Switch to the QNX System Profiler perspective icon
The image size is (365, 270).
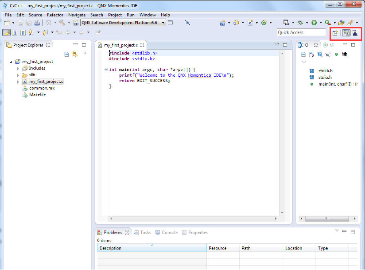[x=354, y=33]
